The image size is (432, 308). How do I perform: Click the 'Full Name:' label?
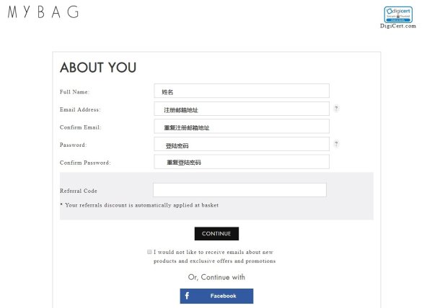[75, 92]
